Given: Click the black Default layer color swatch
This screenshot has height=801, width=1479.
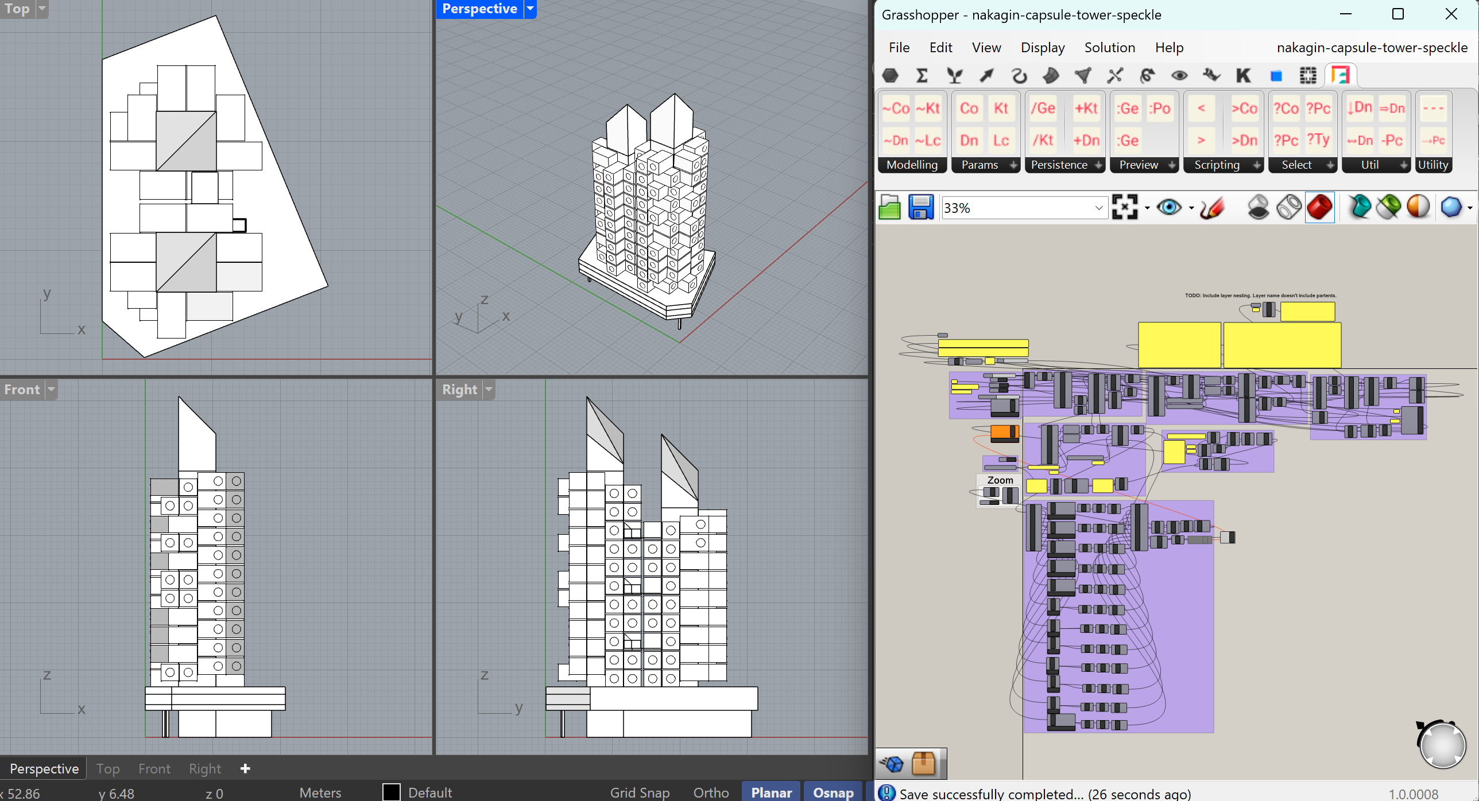Looking at the screenshot, I should (x=392, y=792).
